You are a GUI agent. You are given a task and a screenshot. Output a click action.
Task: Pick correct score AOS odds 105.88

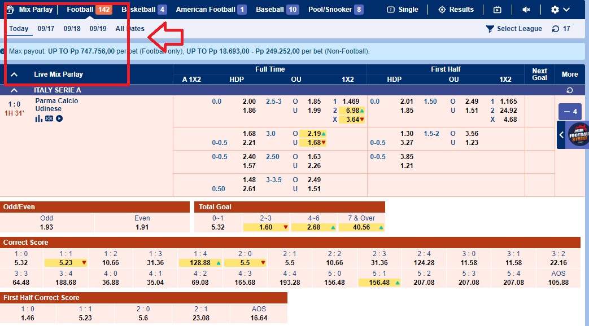coord(558,283)
